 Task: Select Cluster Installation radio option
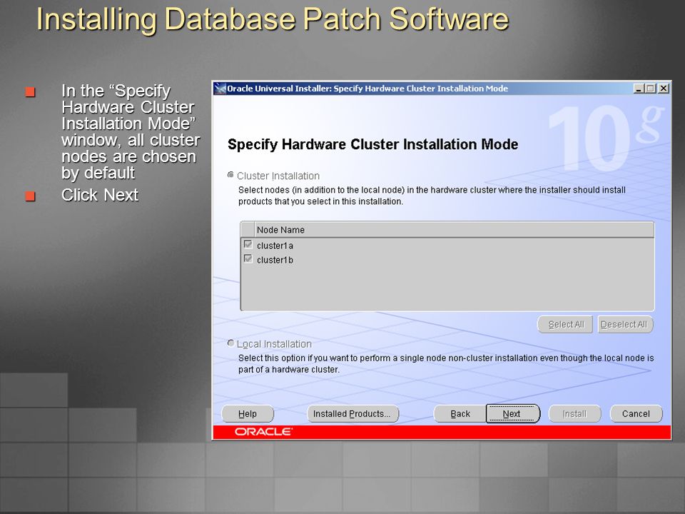click(x=230, y=176)
